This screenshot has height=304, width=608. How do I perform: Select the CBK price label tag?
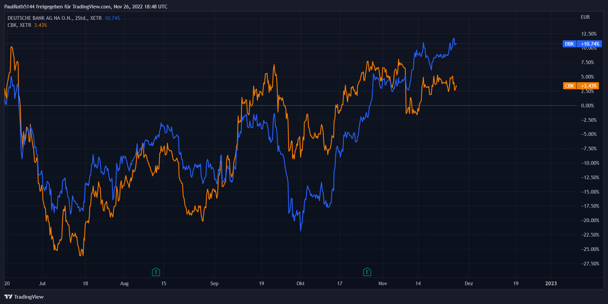(569, 86)
